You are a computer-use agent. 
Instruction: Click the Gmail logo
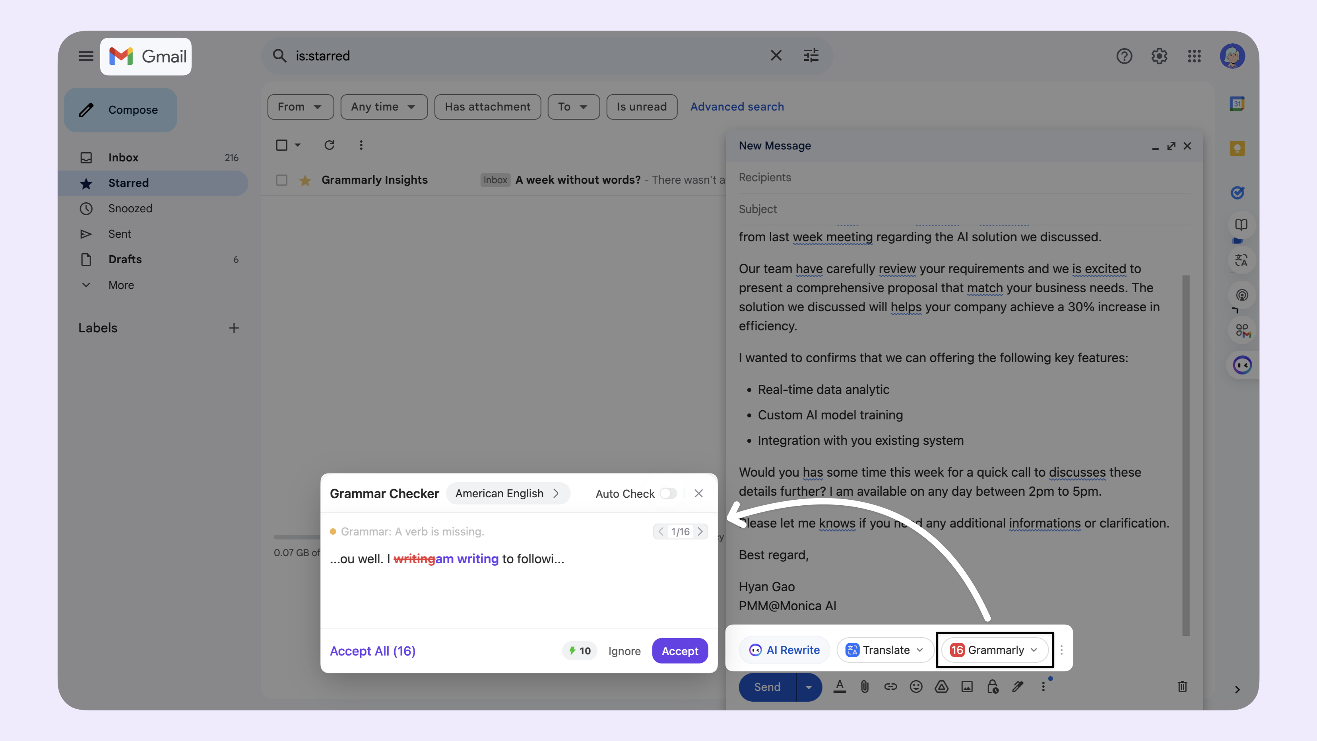(146, 56)
